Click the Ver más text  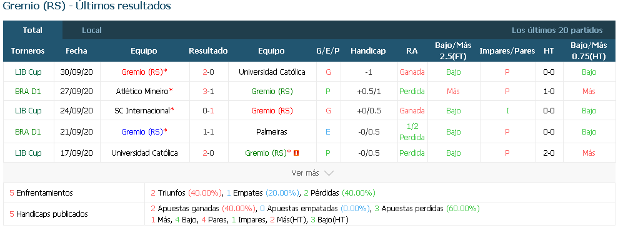[306, 173]
